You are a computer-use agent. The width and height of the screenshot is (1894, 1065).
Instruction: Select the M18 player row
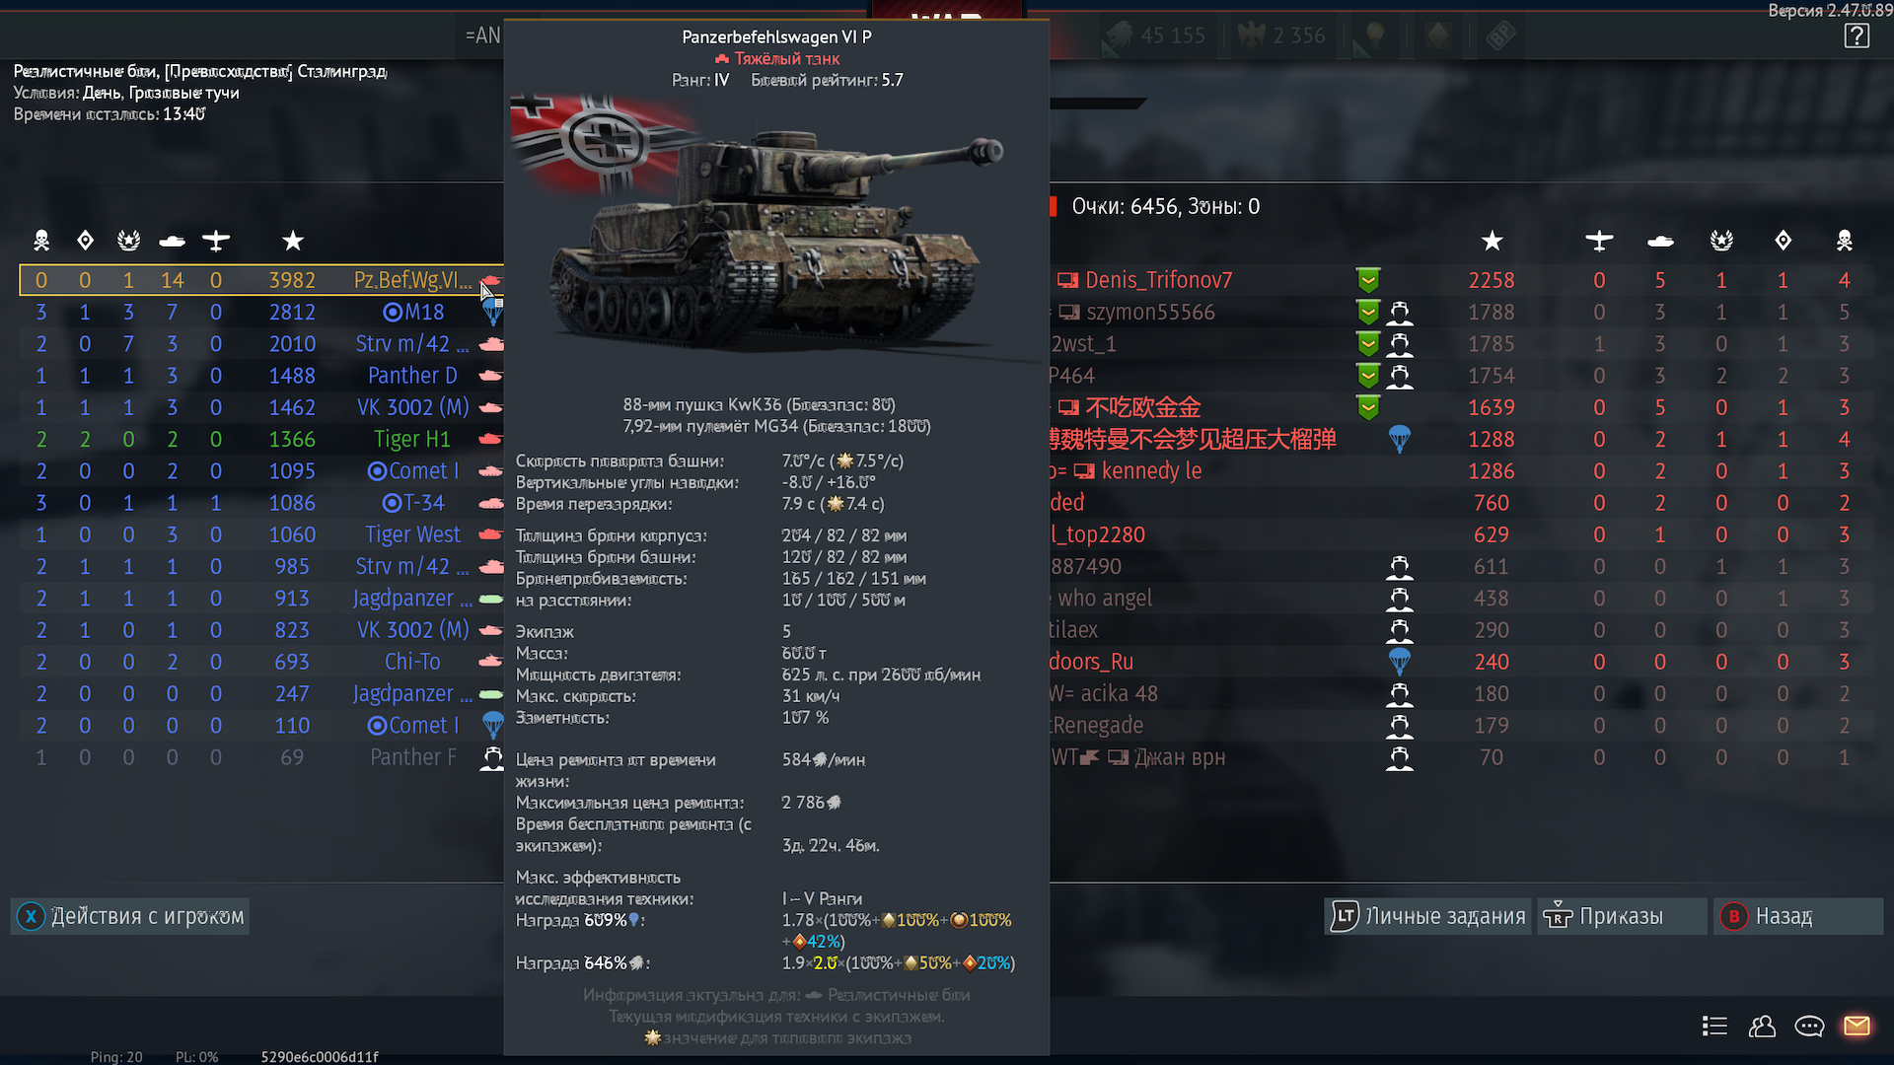(x=262, y=312)
